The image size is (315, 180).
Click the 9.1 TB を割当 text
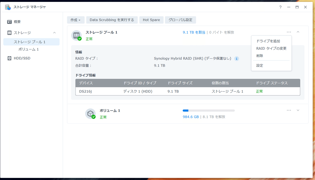[x=194, y=32]
